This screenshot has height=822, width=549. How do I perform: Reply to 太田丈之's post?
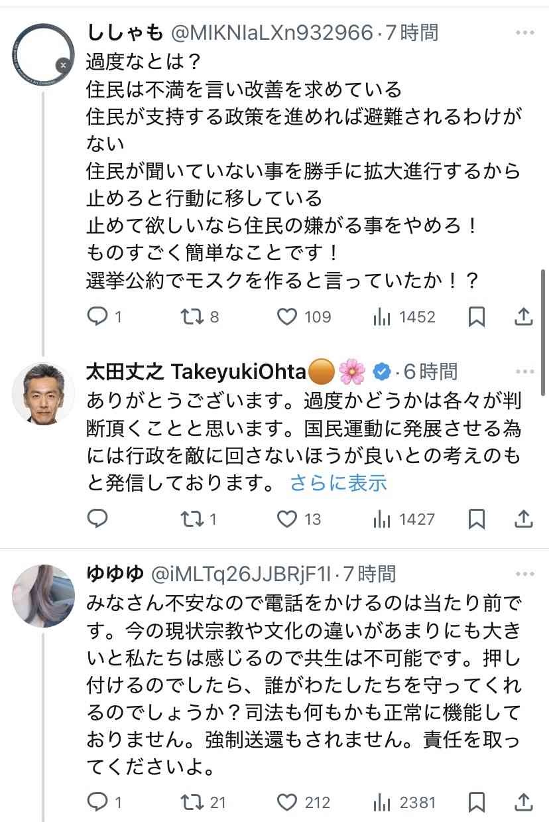97,519
